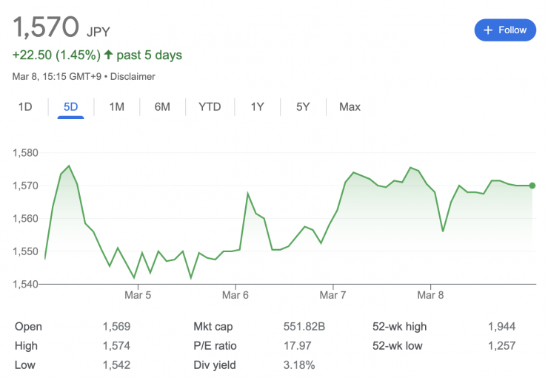This screenshot has height=380, width=548.
Task: Select the Max range tab
Action: pyautogui.click(x=350, y=106)
